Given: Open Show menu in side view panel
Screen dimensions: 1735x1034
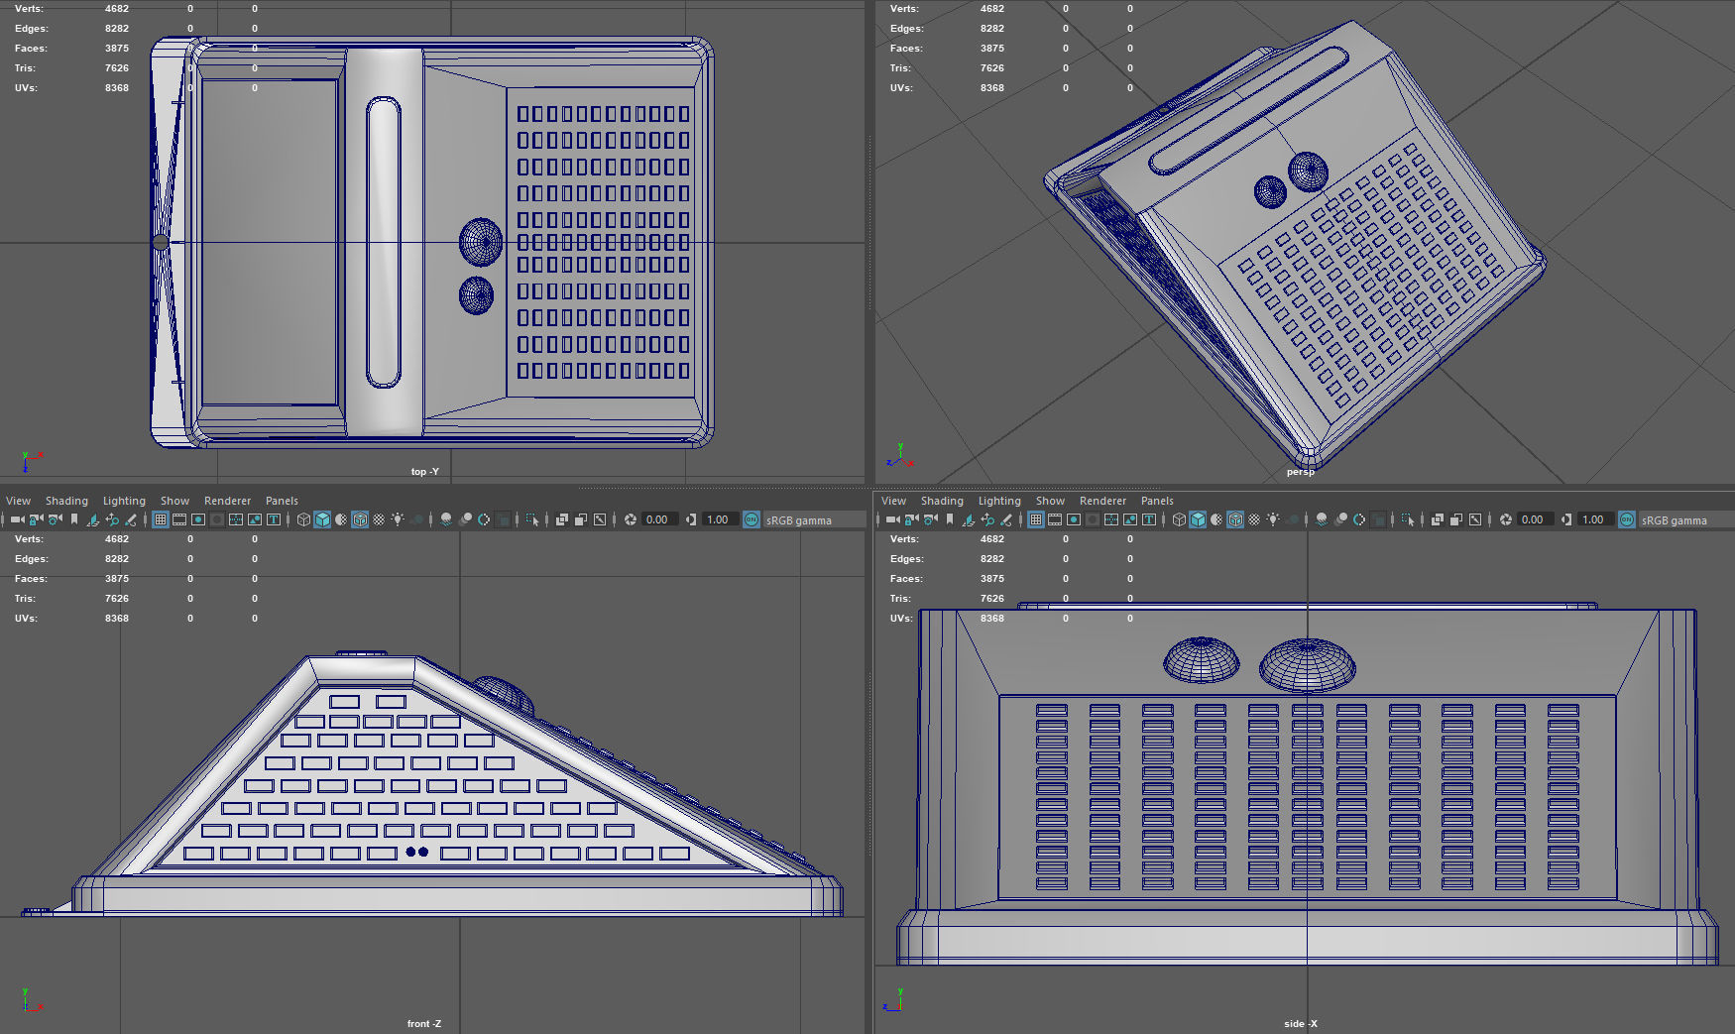Looking at the screenshot, I should point(1050,501).
